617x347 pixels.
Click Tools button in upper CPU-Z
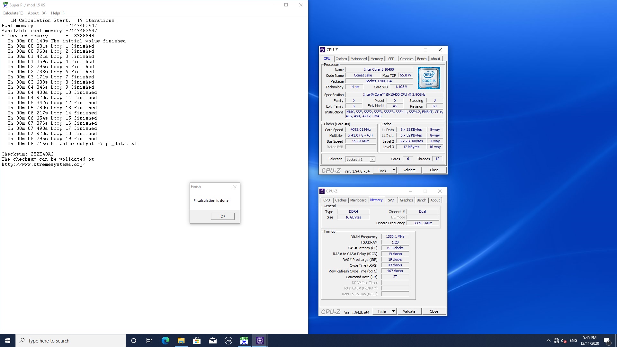(x=382, y=170)
